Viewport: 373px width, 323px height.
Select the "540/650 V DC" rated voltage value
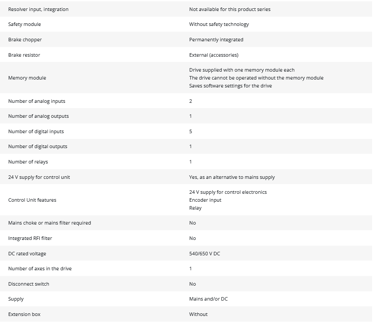click(x=205, y=254)
